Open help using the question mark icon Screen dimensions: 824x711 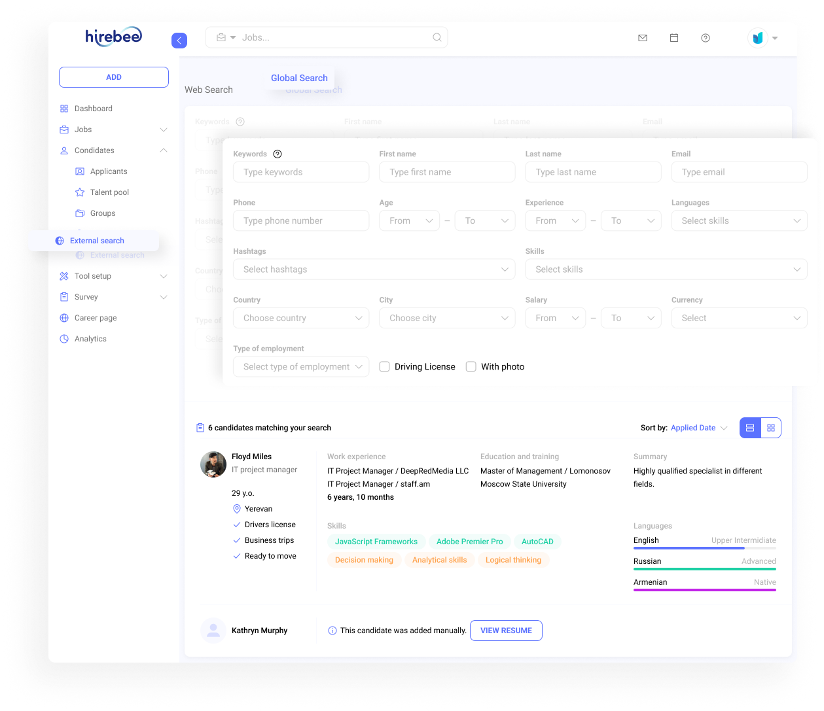coord(705,38)
